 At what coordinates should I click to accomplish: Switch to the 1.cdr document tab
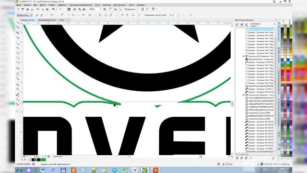(61, 20)
